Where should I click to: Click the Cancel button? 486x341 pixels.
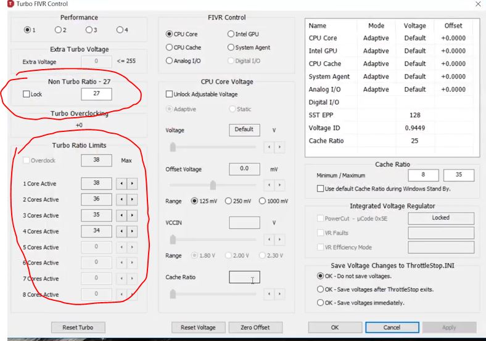coord(392,327)
